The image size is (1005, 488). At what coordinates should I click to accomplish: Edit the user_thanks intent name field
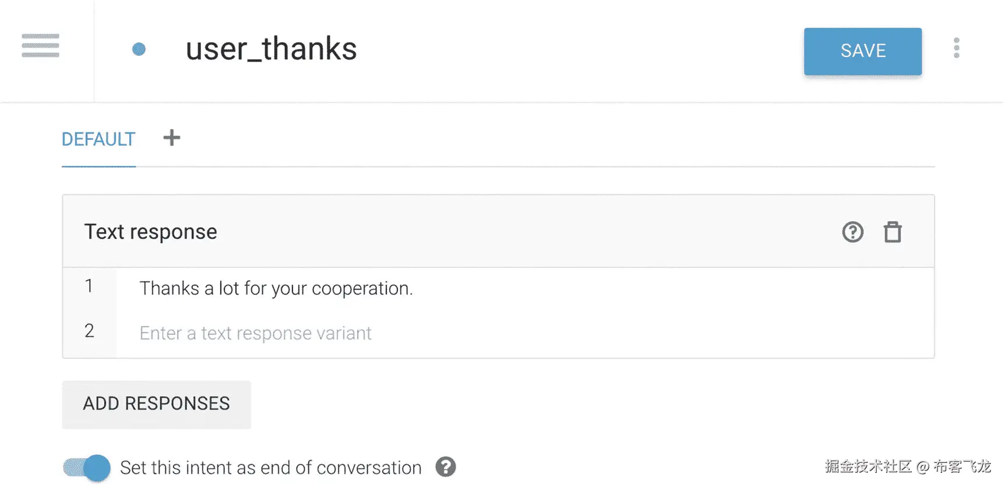coord(271,49)
